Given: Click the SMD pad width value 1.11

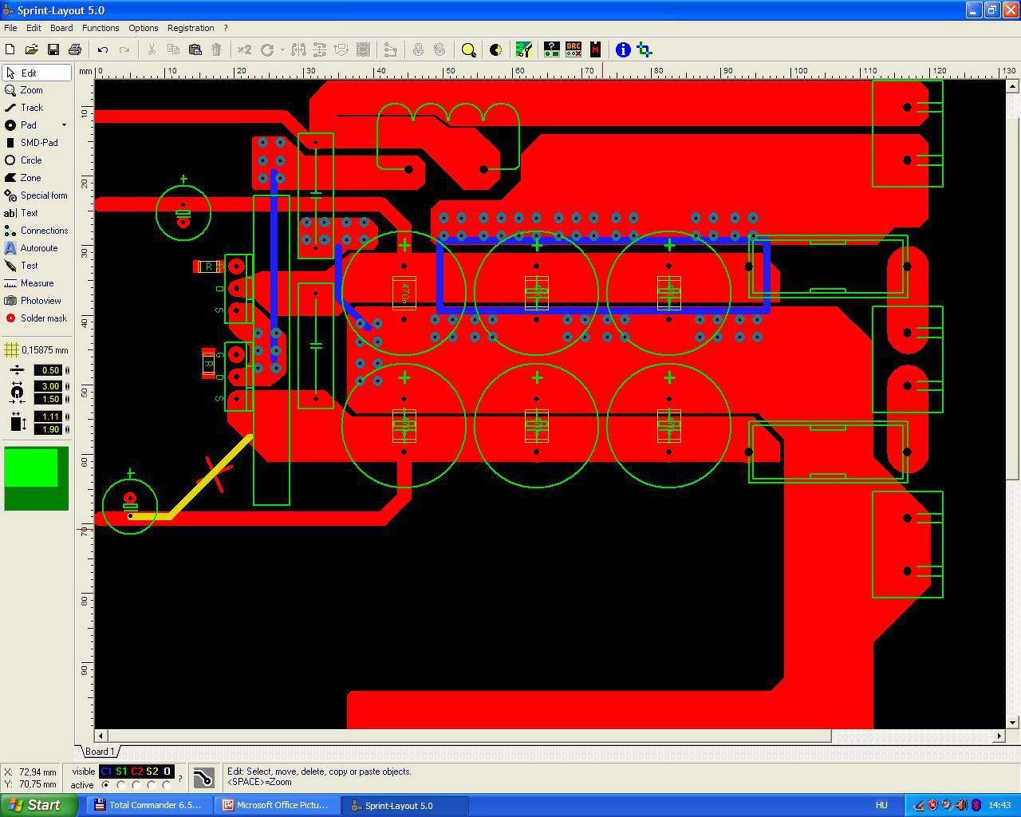Looking at the screenshot, I should pos(49,416).
